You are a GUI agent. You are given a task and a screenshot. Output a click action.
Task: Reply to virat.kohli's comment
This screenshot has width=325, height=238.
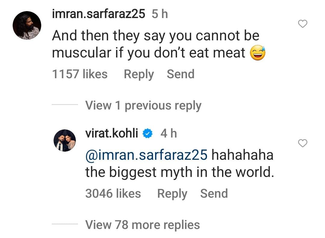pos(172,193)
